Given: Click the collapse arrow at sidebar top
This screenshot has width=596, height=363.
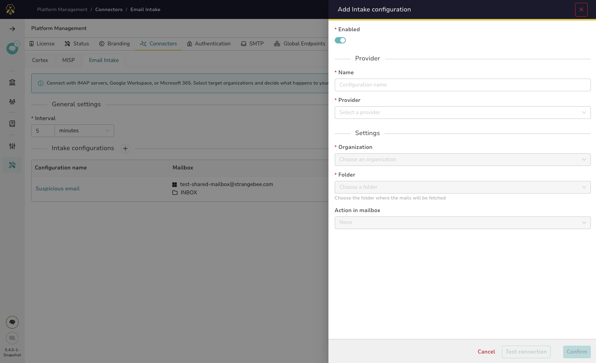Looking at the screenshot, I should pos(12,28).
